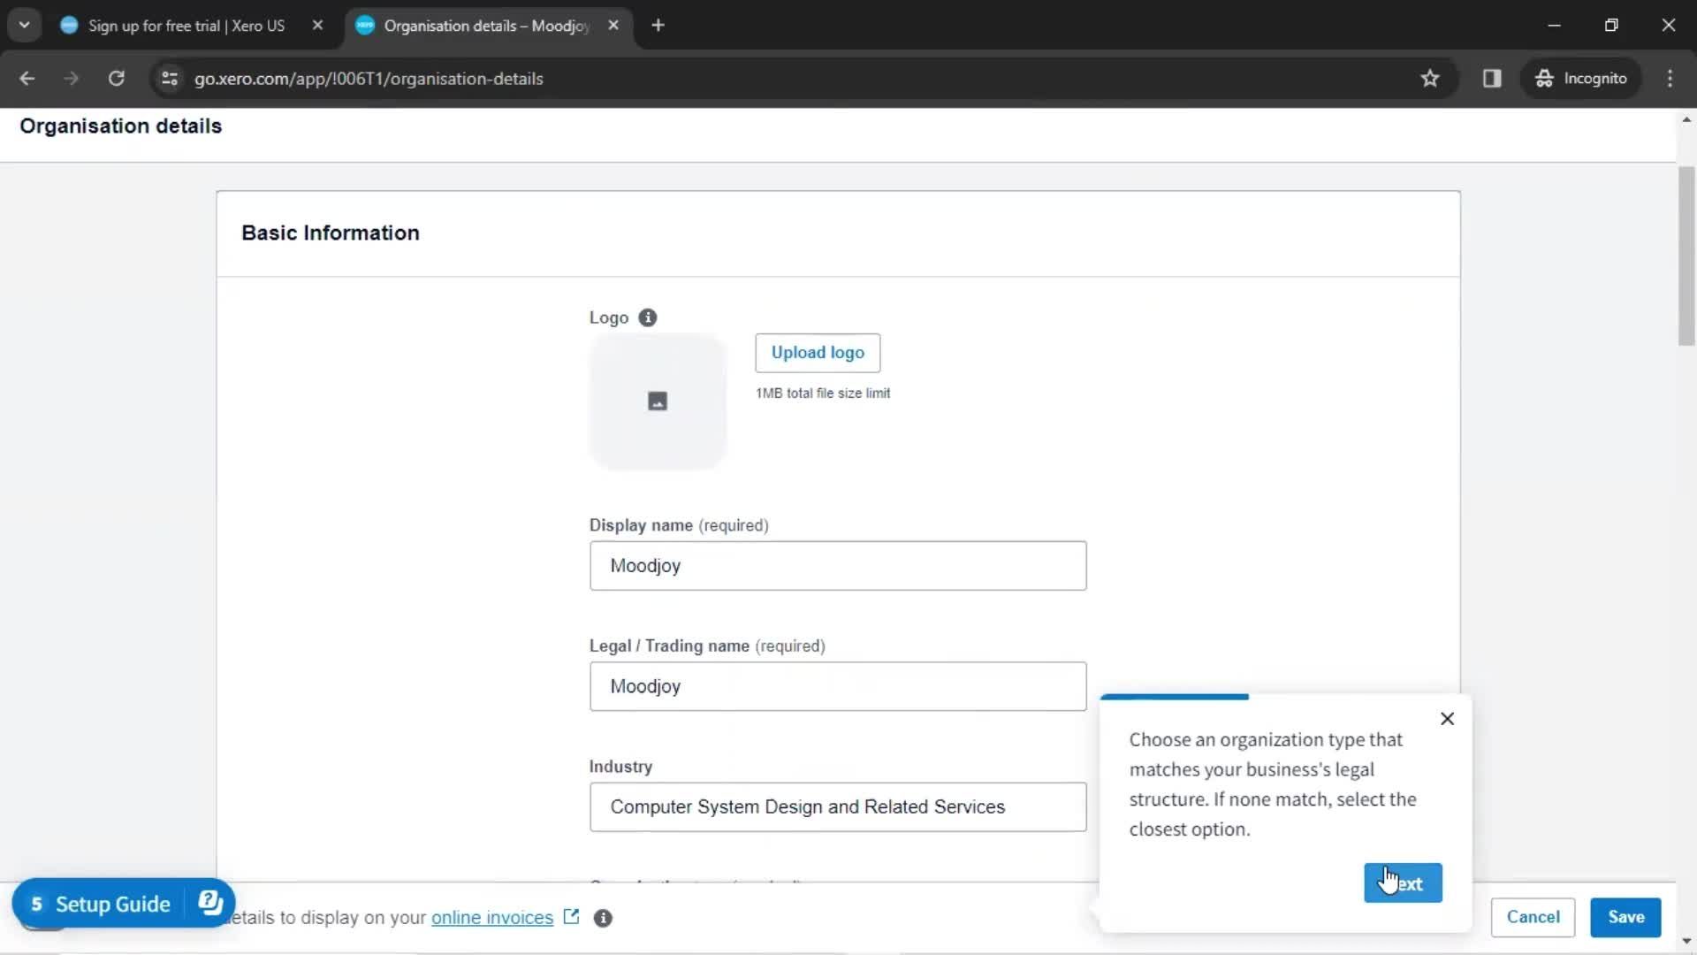The width and height of the screenshot is (1697, 955).
Task: Open a new browser tab
Action: [x=658, y=26]
